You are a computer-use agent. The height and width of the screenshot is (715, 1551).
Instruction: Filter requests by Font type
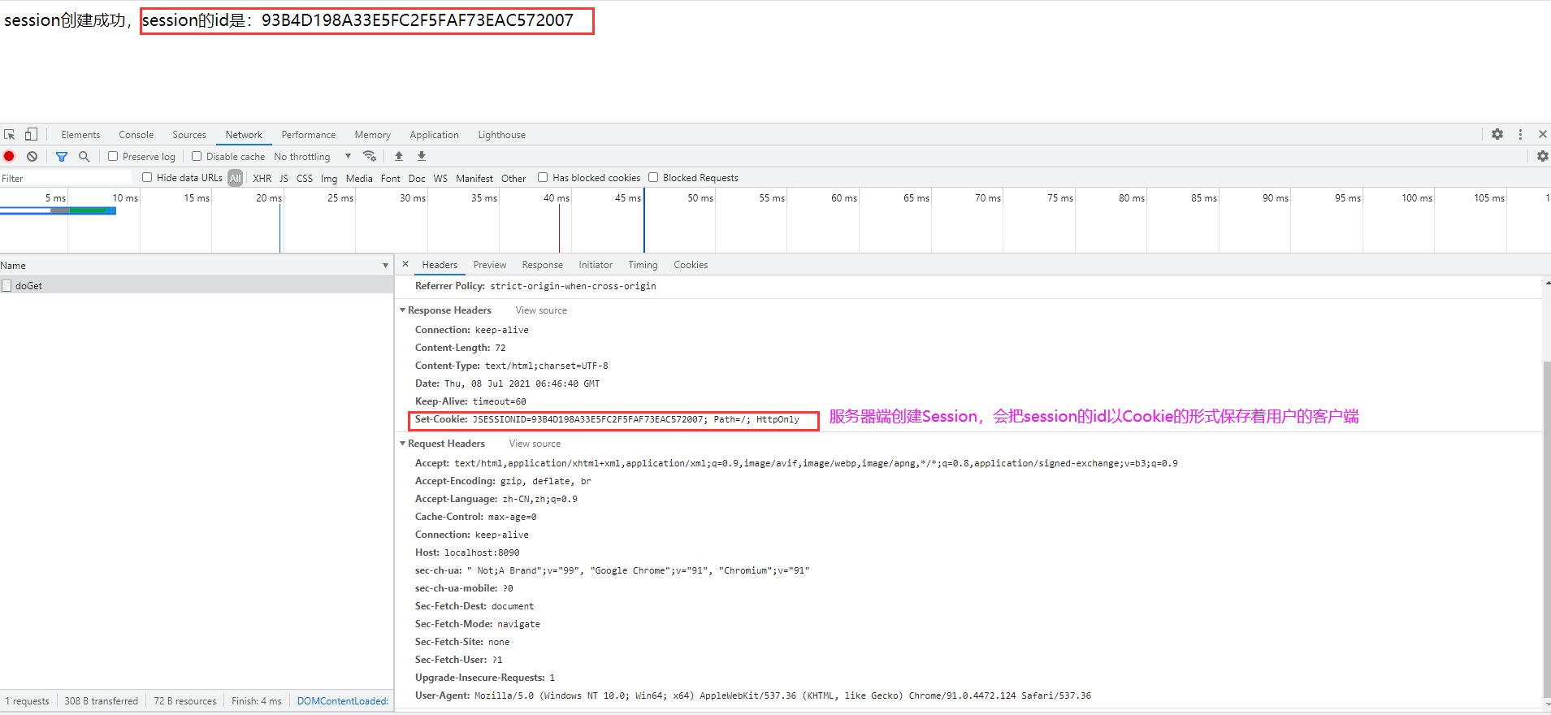[x=390, y=178]
